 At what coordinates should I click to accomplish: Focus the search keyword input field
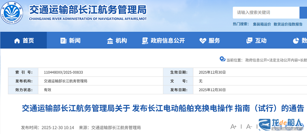[266, 12]
